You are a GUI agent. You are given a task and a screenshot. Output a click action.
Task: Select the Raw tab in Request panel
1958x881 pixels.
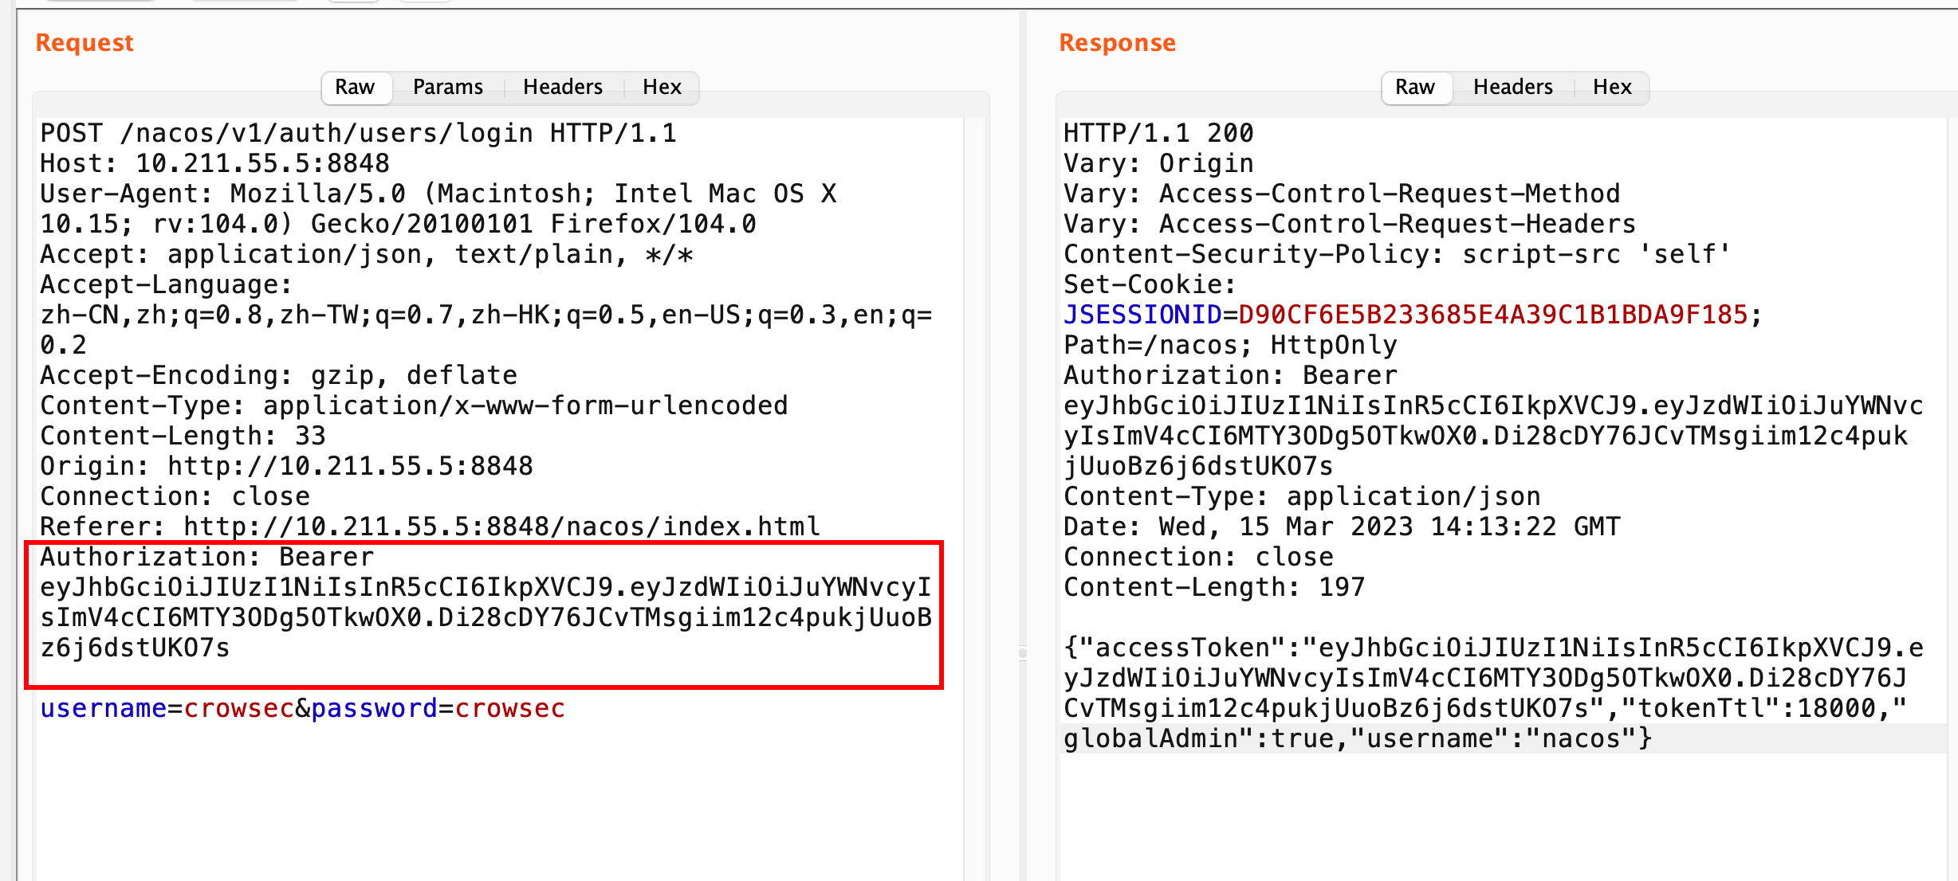(355, 87)
